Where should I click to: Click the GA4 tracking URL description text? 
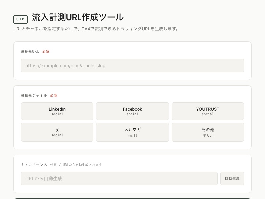pos(96,29)
